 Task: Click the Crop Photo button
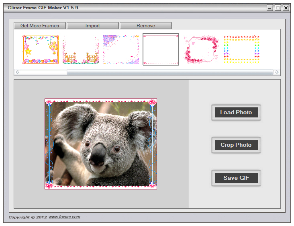tap(236, 145)
